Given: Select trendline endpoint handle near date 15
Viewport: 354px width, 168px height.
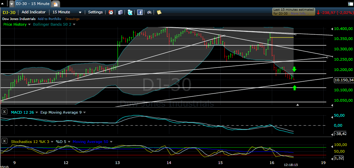Looking at the screenshot, I should click(224, 35).
